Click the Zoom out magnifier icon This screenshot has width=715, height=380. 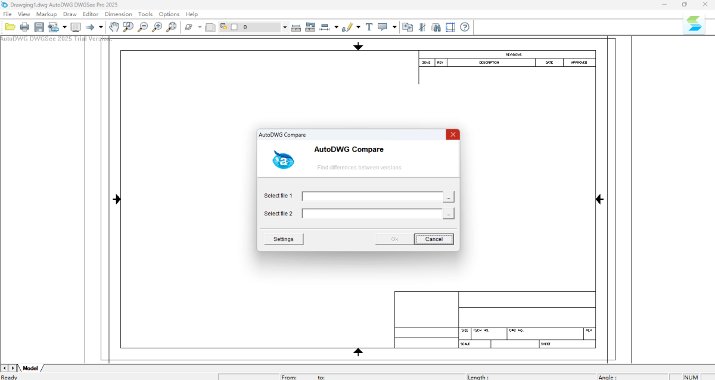[142, 27]
